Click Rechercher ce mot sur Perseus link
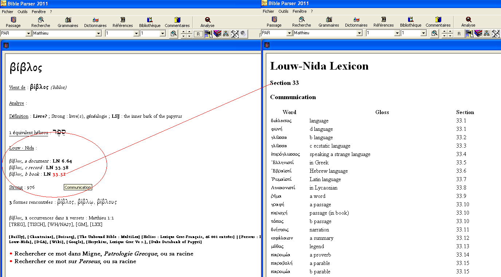The width and height of the screenshot is (501, 277). 75,261
